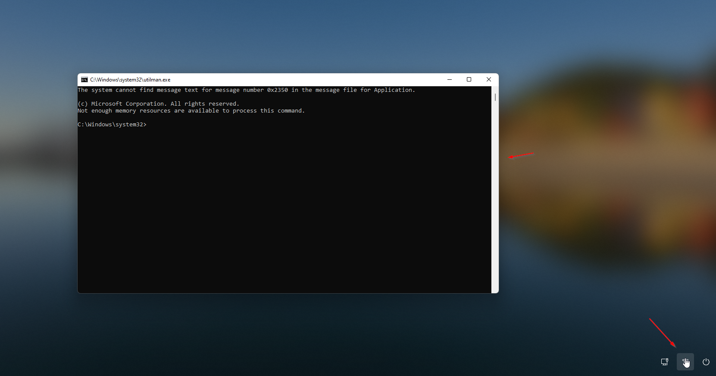Click the window title text C:\Windows\system32\utilman.exe
The height and width of the screenshot is (376, 716).
click(x=130, y=80)
